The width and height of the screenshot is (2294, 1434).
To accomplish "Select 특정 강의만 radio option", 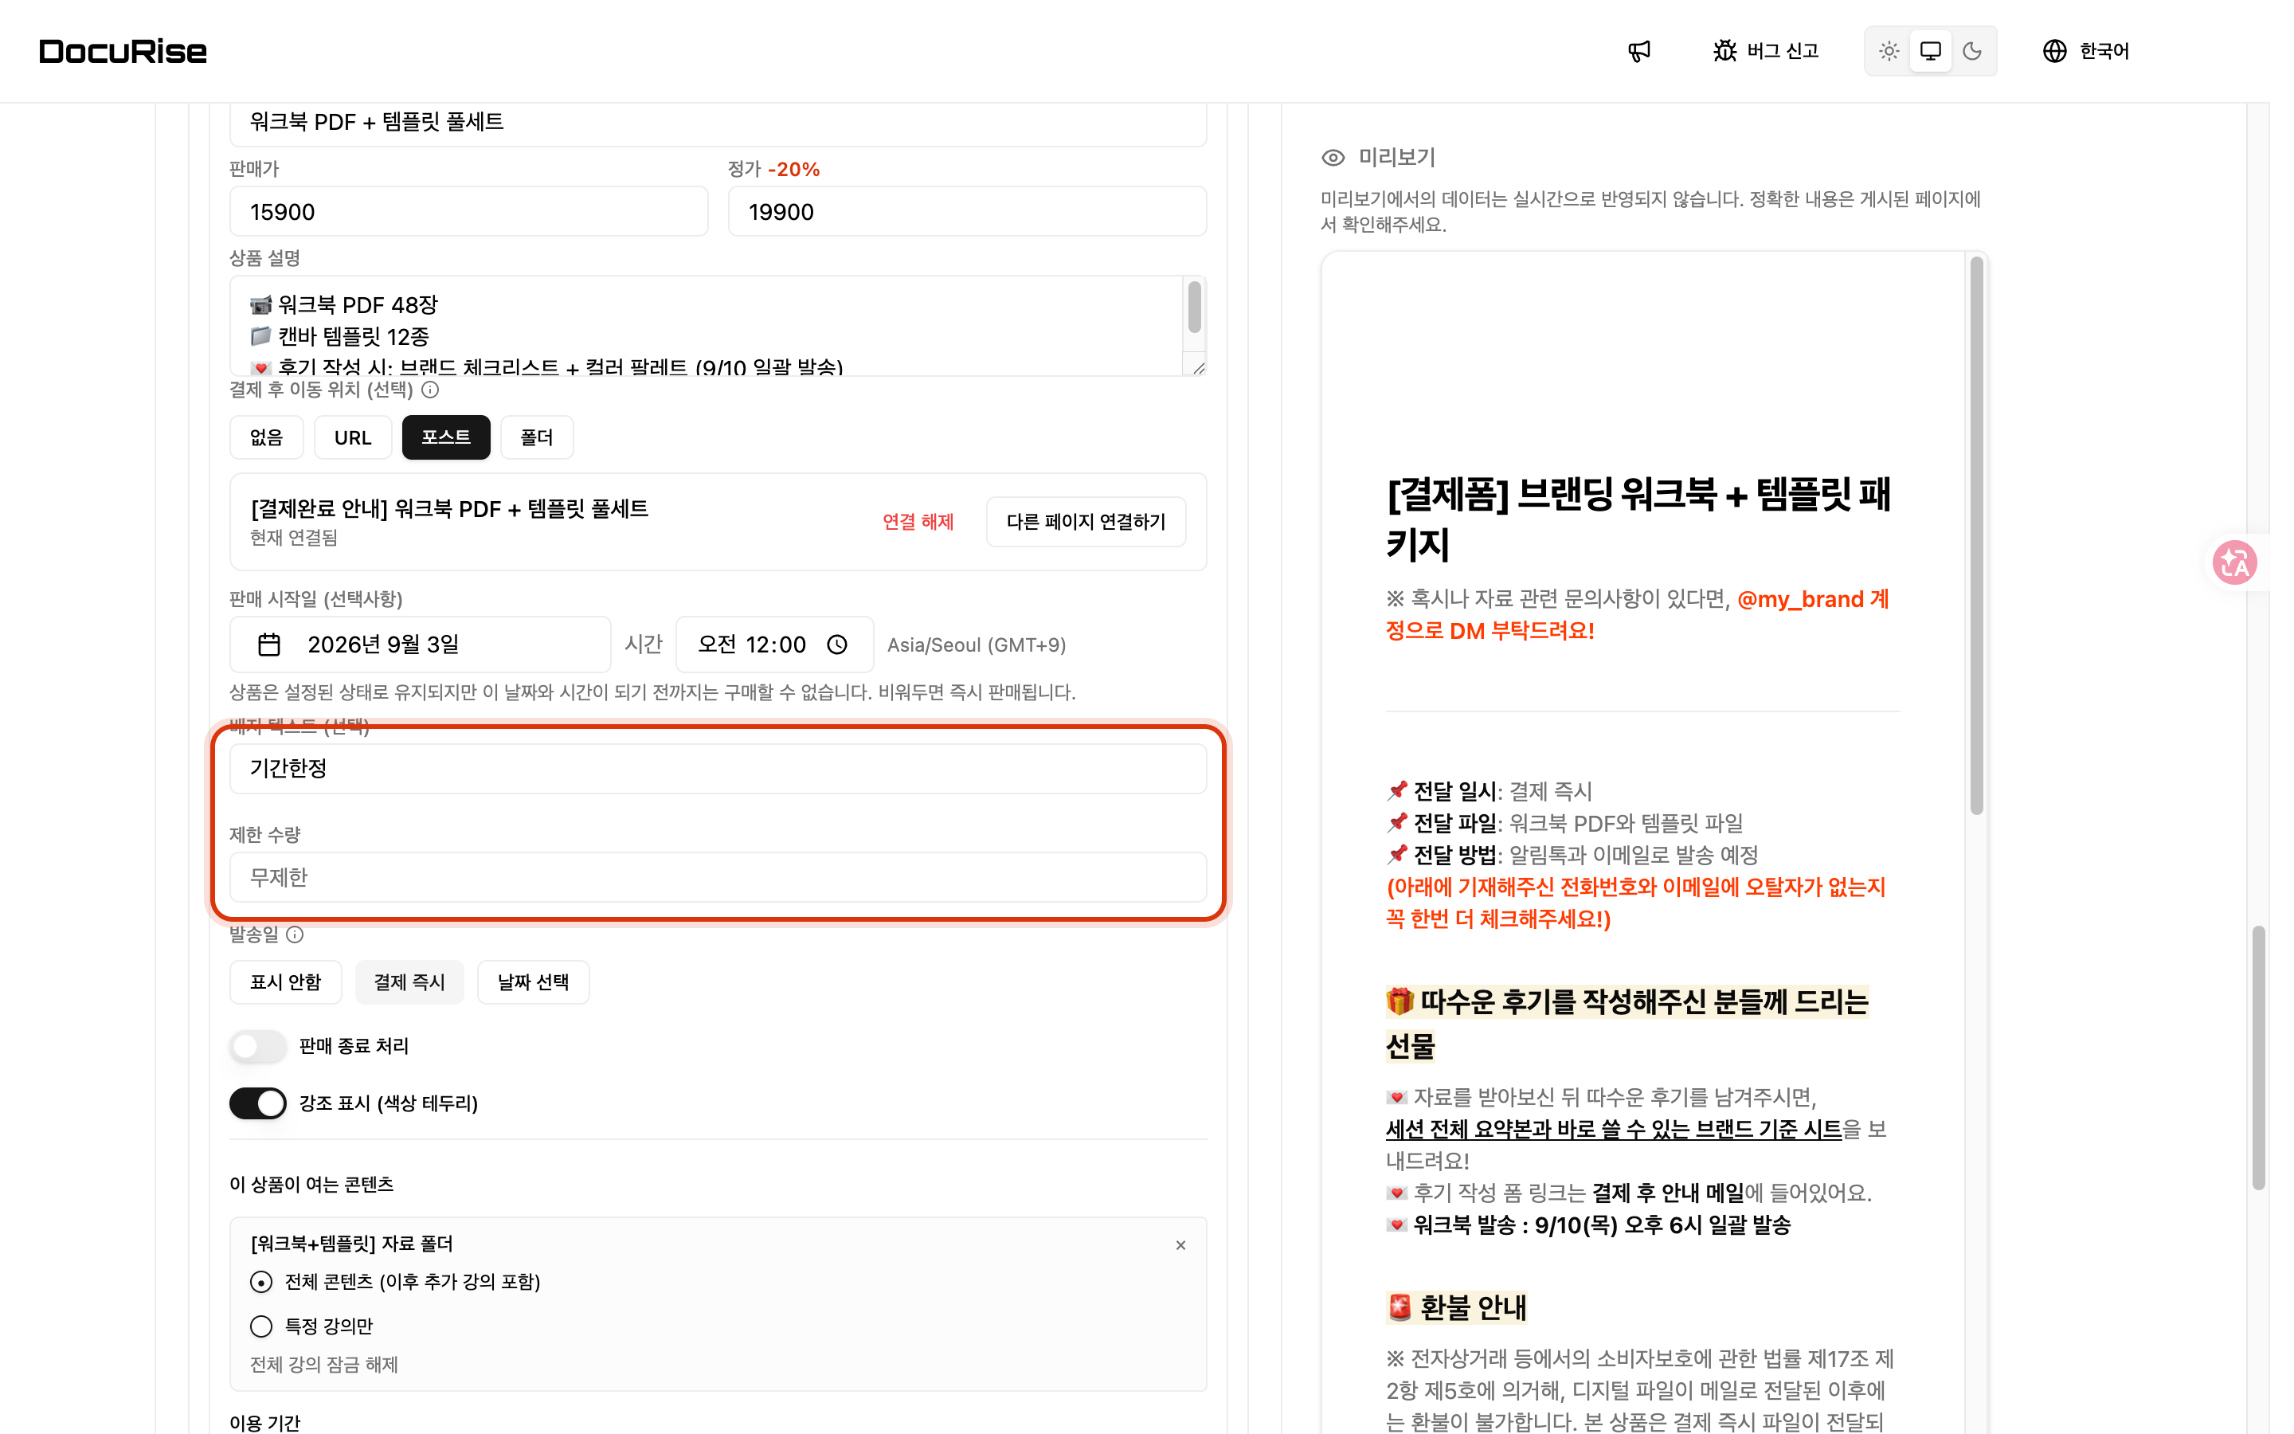I will point(260,1326).
